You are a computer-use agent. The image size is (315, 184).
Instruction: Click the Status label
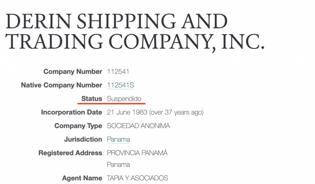tap(92, 99)
